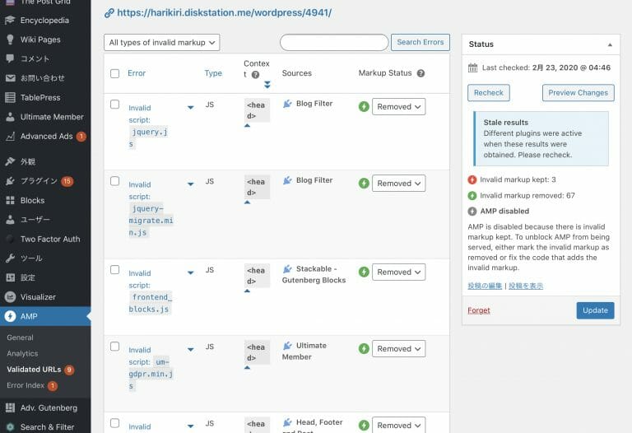Click the Advanced Ads chart icon
The height and width of the screenshot is (433, 632).
[10, 137]
